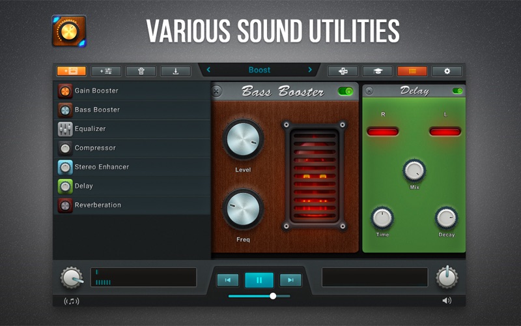Image resolution: width=521 pixels, height=326 pixels.
Task: Choose Gain Booster label in effects list
Action: click(96, 91)
